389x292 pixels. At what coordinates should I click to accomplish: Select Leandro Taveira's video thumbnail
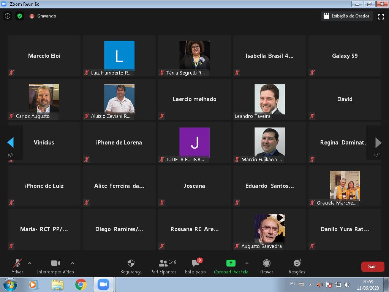point(269,99)
